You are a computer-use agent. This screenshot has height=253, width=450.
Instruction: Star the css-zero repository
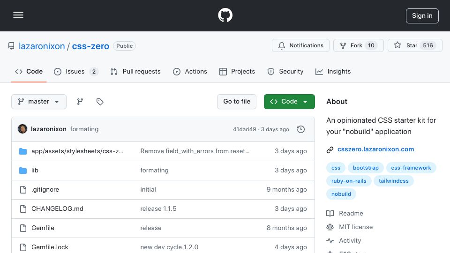point(415,45)
